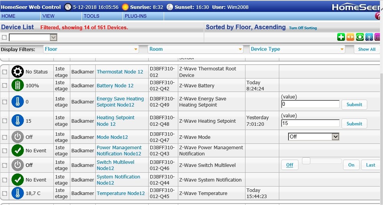This screenshot has width=383, height=205.
Task: Open the System Notification Node12 link
Action: coord(118,180)
